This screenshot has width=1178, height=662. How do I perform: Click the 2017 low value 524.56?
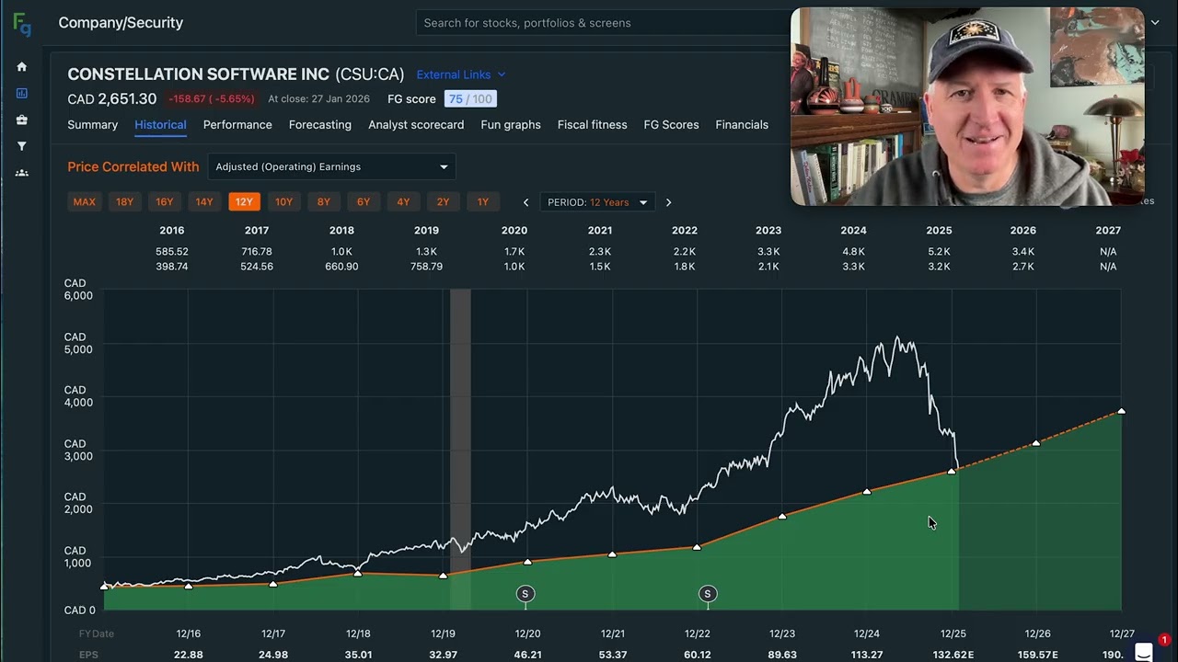[x=257, y=267]
